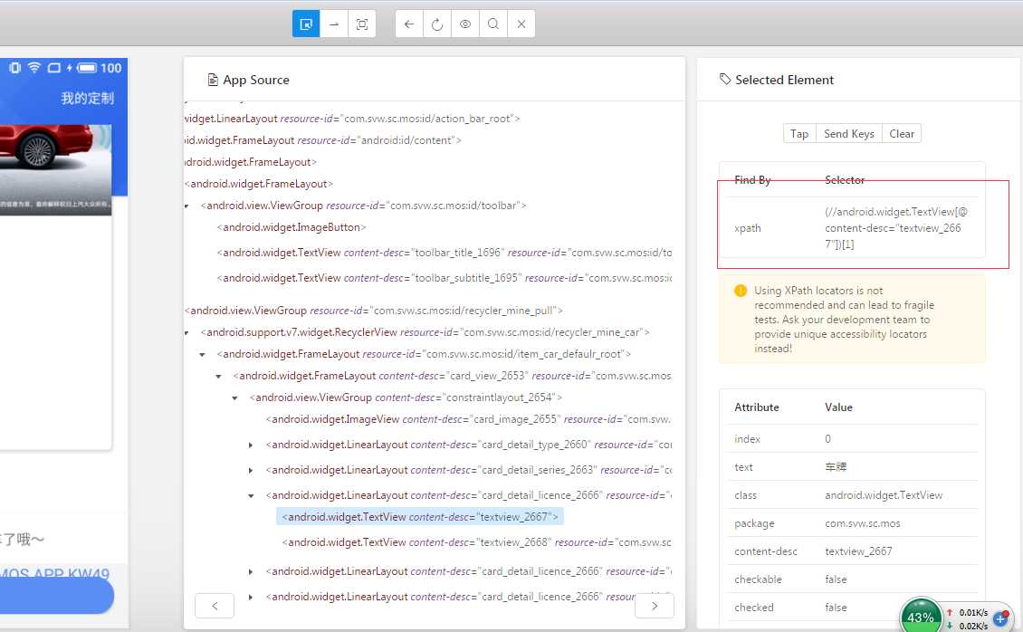Click the XPath warning exclamation icon
Image resolution: width=1023 pixels, height=632 pixels.
click(741, 291)
